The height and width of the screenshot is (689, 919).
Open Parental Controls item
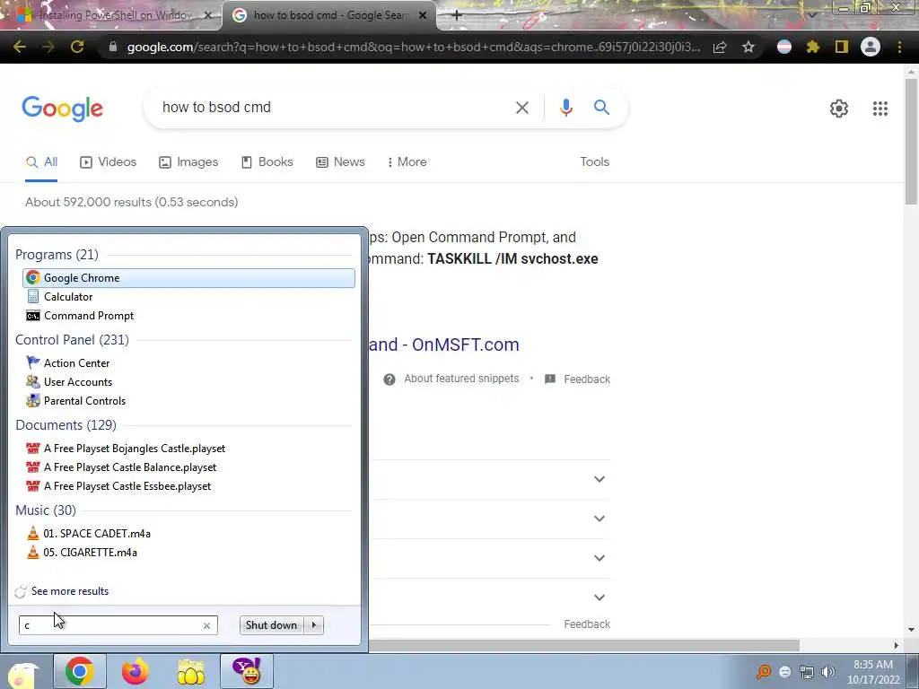pos(188,401)
